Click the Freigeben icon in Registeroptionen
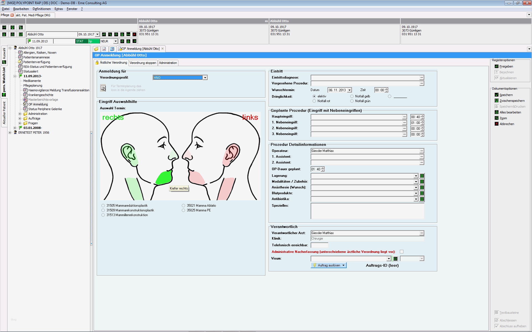This screenshot has height=332, width=532. click(x=497, y=66)
